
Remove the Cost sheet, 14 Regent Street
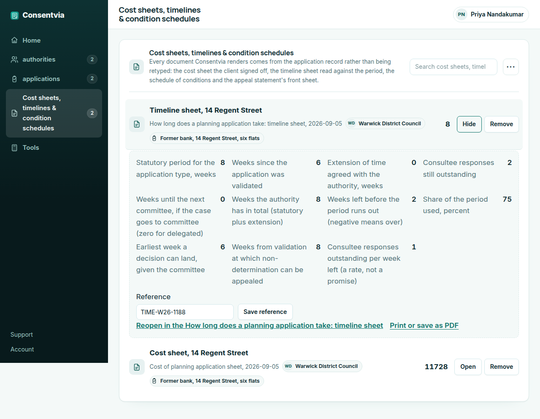[x=502, y=367]
